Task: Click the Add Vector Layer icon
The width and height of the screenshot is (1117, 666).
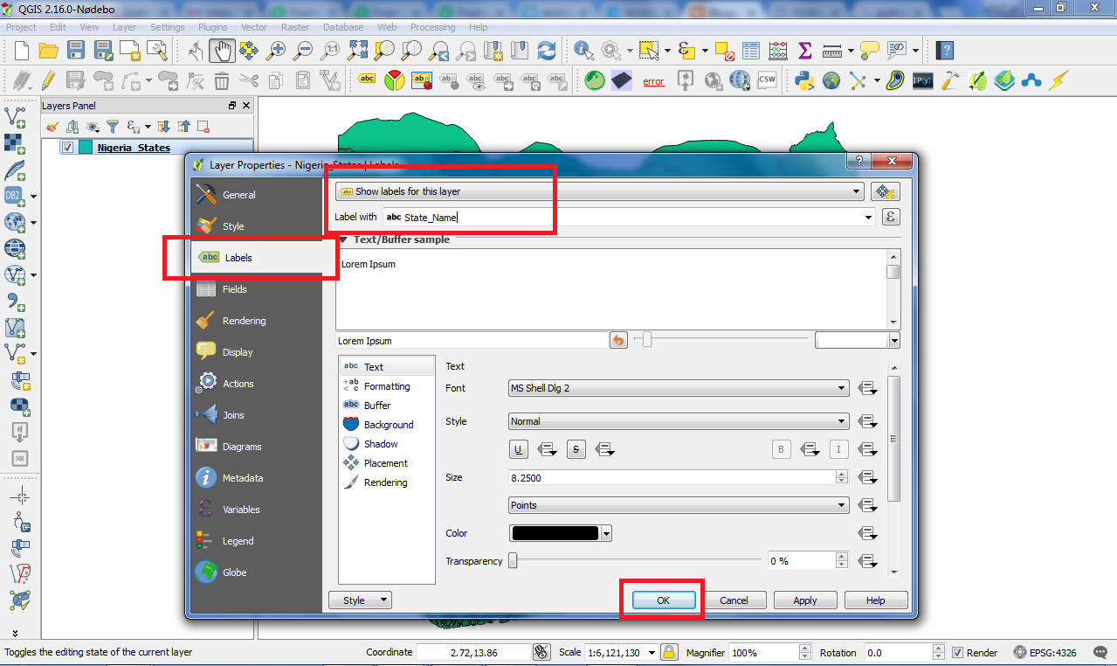Action: click(15, 116)
